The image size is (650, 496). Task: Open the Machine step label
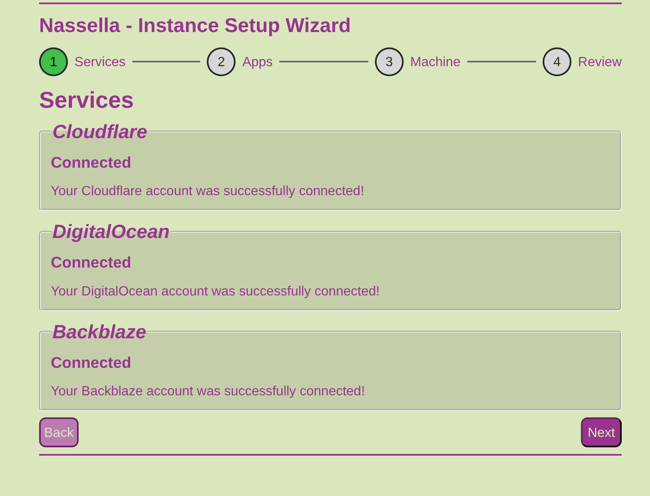coord(435,62)
